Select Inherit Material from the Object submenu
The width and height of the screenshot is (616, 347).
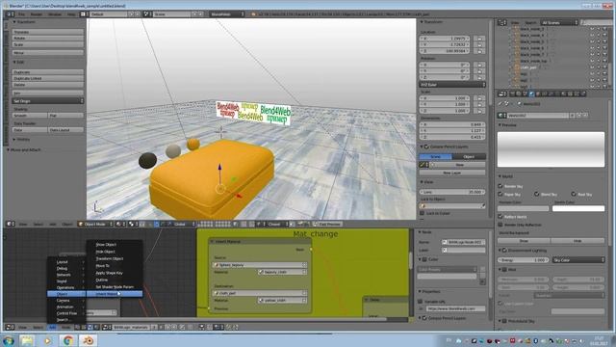coord(115,294)
